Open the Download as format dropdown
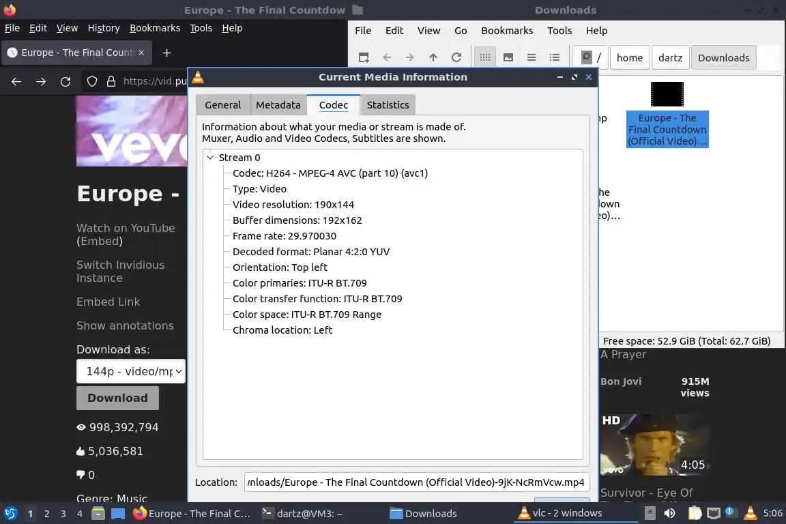The width and height of the screenshot is (786, 524). [x=131, y=371]
